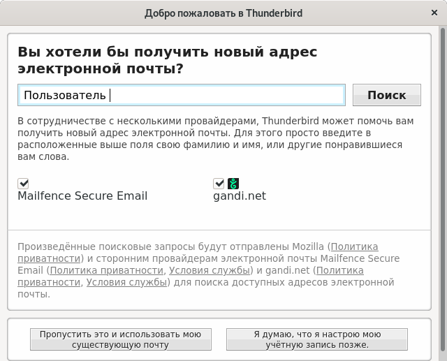Uncheck the Mailfence Secure Email checkbox
Screen dimensions: 447x361
click(x=23, y=184)
